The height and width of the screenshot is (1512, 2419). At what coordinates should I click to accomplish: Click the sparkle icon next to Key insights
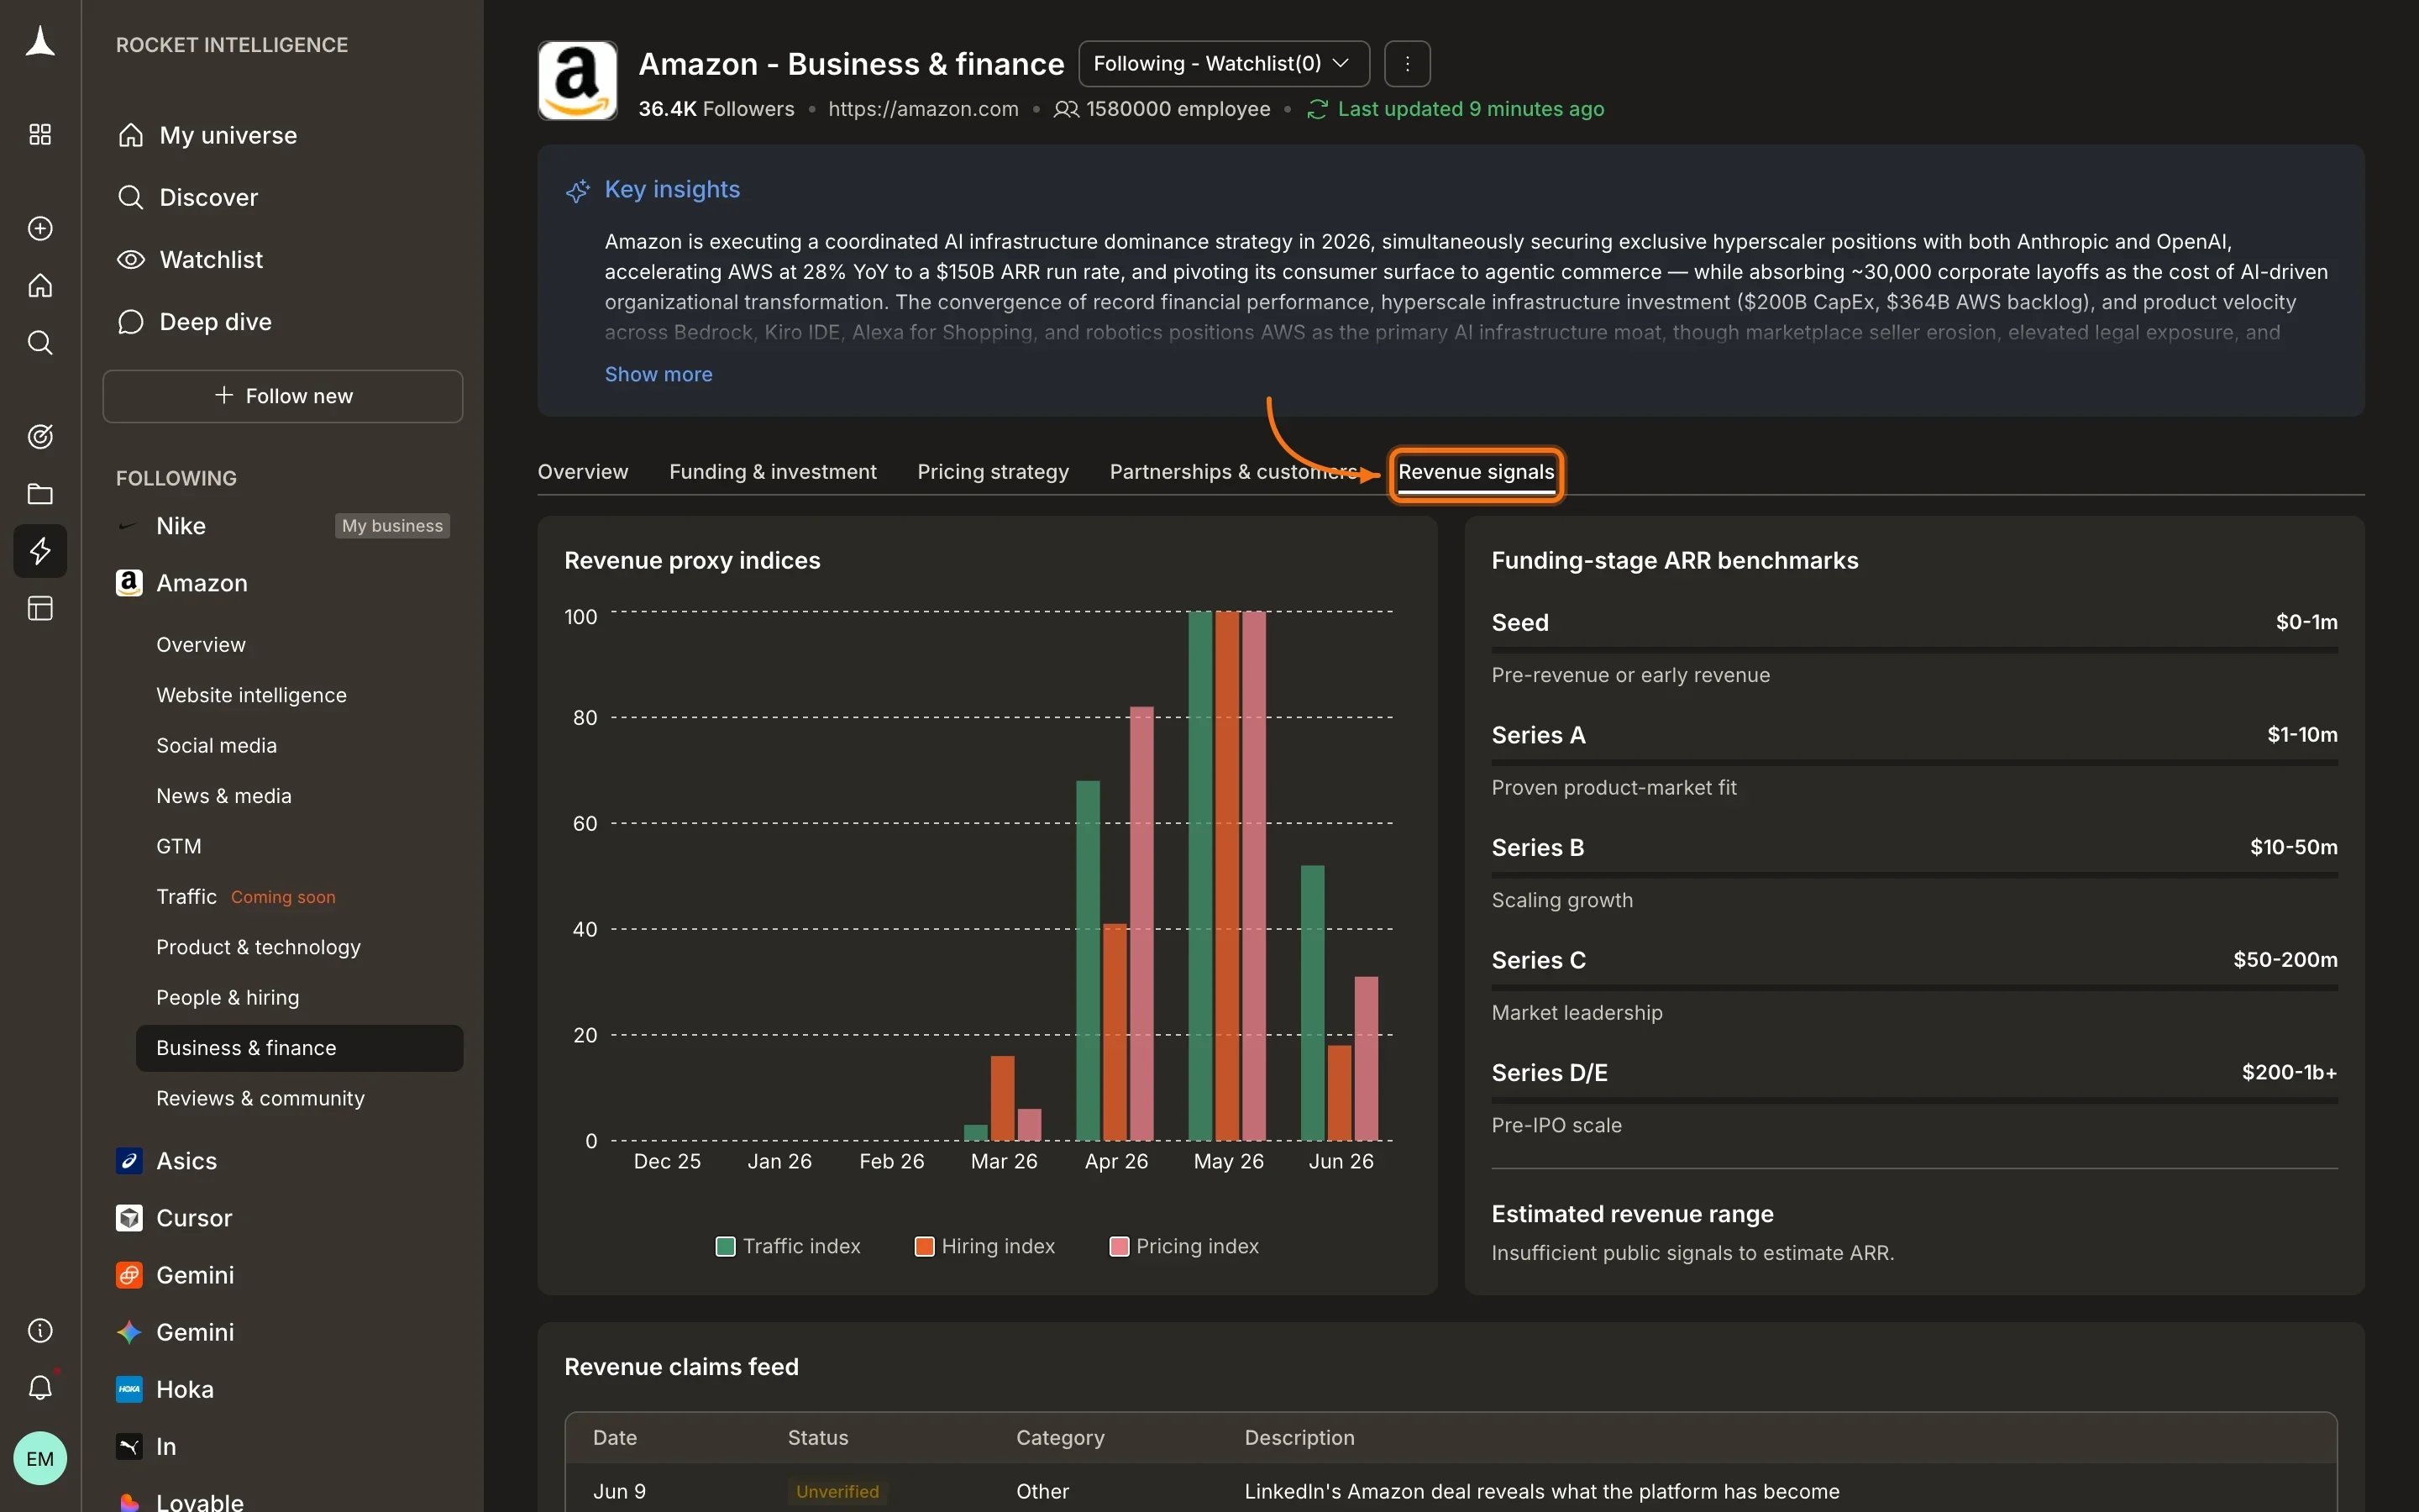pyautogui.click(x=578, y=190)
